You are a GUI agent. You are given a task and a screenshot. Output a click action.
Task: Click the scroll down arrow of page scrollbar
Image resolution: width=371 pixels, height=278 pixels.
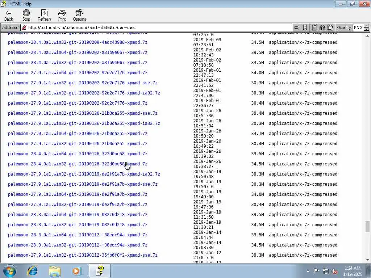coord(367,260)
